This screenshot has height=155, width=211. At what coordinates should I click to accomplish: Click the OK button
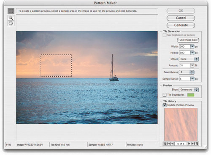coord(181,11)
